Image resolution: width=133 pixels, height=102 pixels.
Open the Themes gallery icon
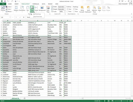(3, 9)
